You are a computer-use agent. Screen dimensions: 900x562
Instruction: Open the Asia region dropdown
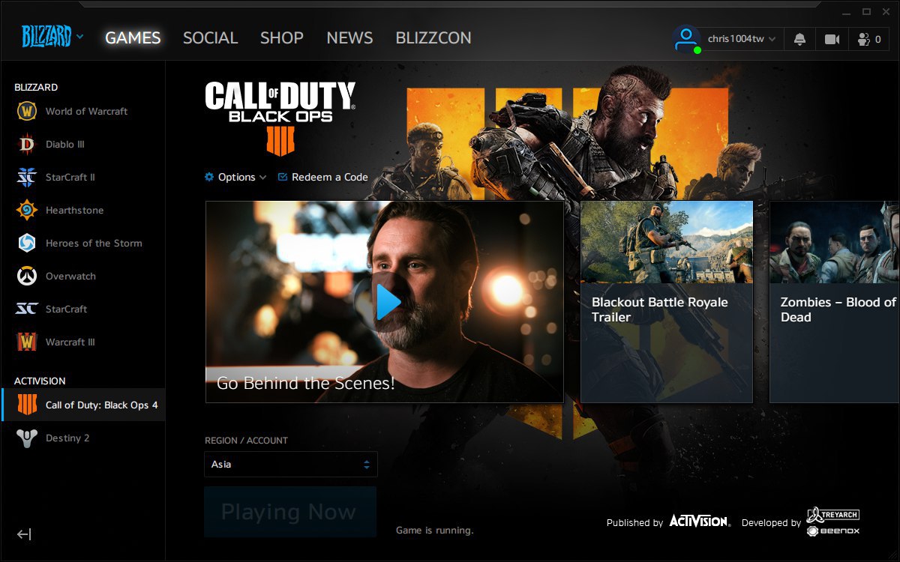click(291, 464)
